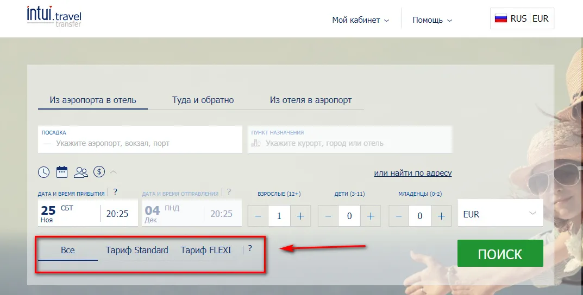Select the Тариф Standard tab

click(x=137, y=251)
